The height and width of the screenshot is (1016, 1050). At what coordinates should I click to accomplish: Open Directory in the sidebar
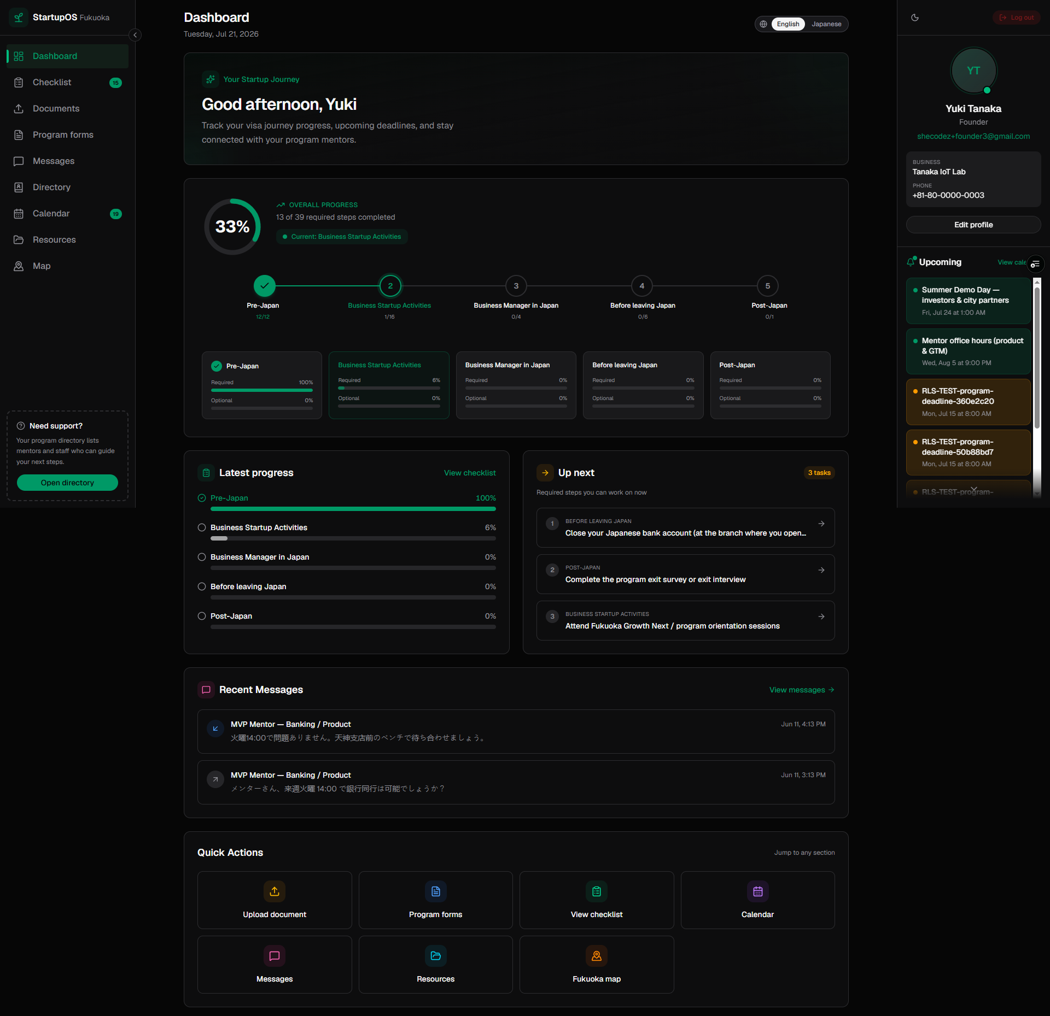tap(67, 187)
